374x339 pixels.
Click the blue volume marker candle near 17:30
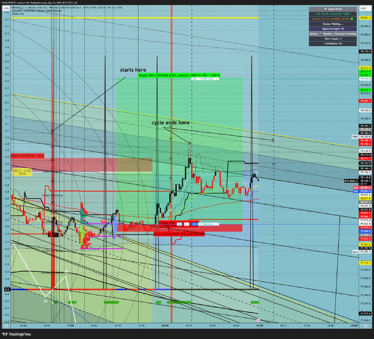tap(115, 226)
